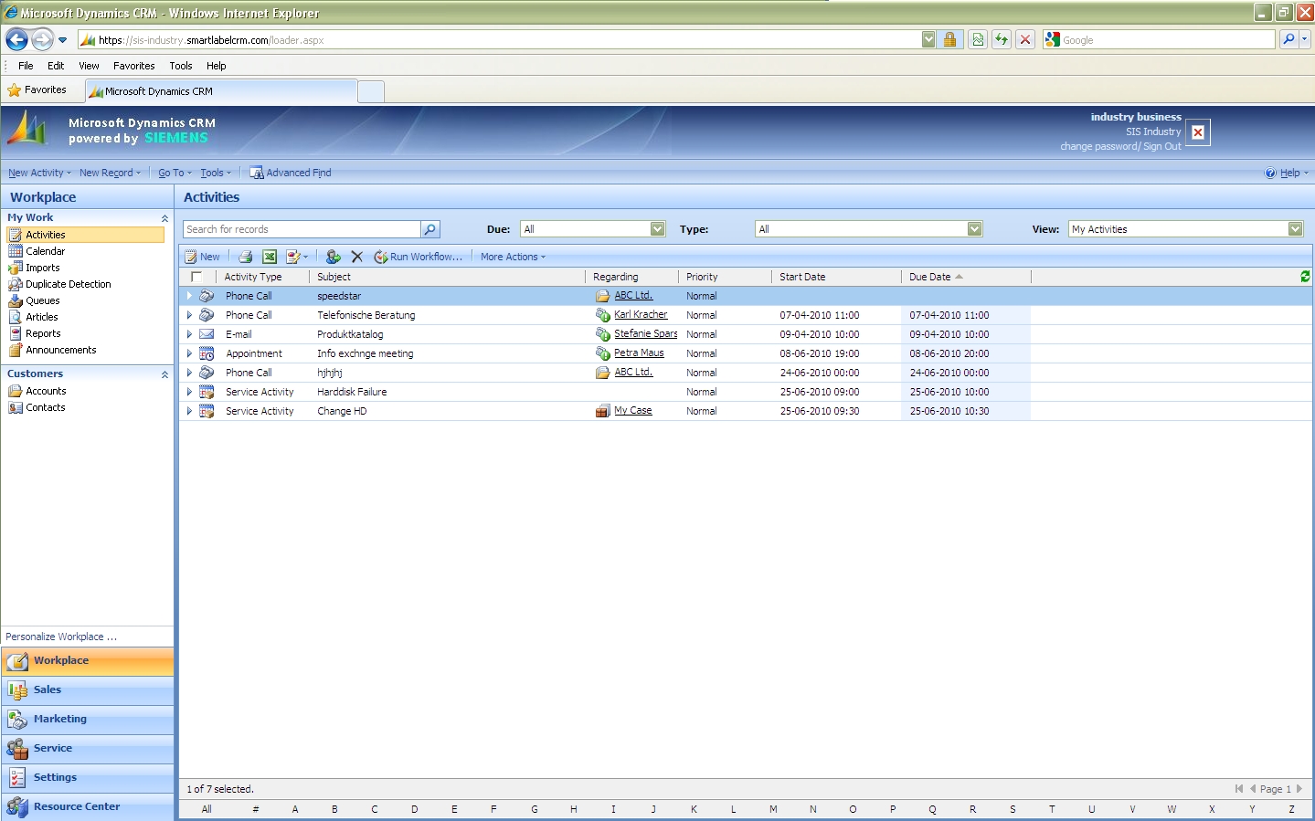
Task: Expand the View dropdown showing My Activities
Action: [1295, 229]
